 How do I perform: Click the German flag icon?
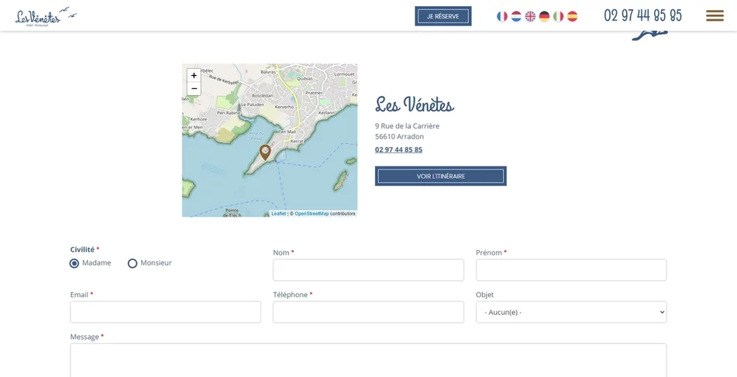[x=544, y=16]
